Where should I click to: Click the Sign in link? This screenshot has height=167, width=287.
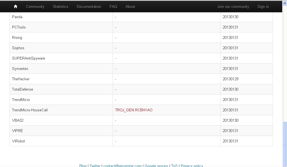(263, 7)
